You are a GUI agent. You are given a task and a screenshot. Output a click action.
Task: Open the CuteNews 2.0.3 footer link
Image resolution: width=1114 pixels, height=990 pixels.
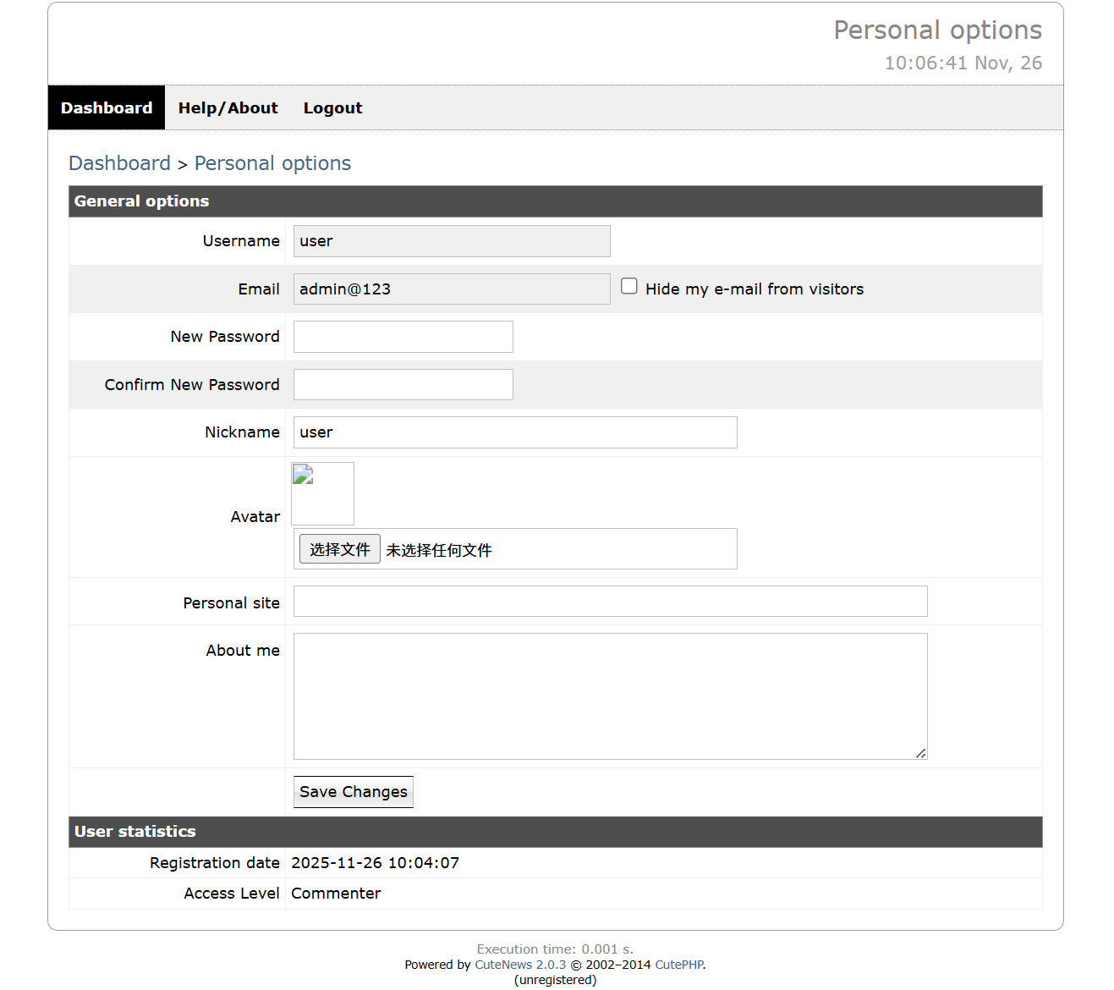tap(520, 965)
